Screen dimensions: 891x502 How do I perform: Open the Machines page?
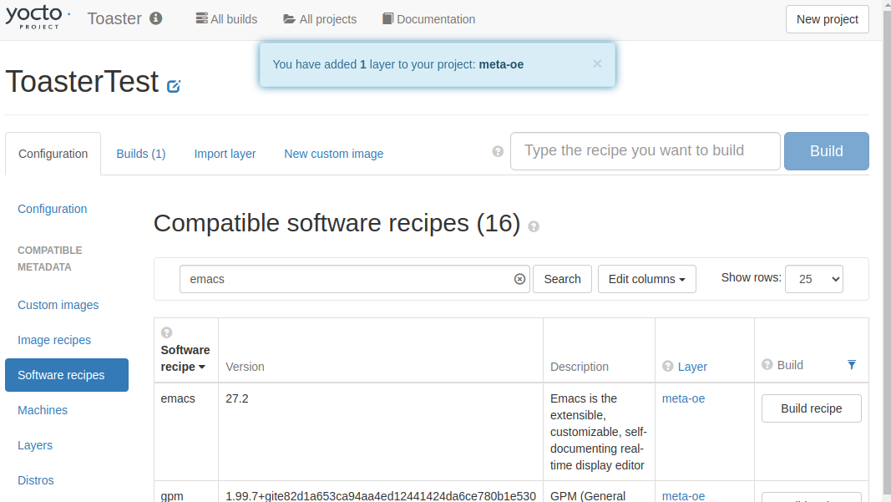coord(43,410)
